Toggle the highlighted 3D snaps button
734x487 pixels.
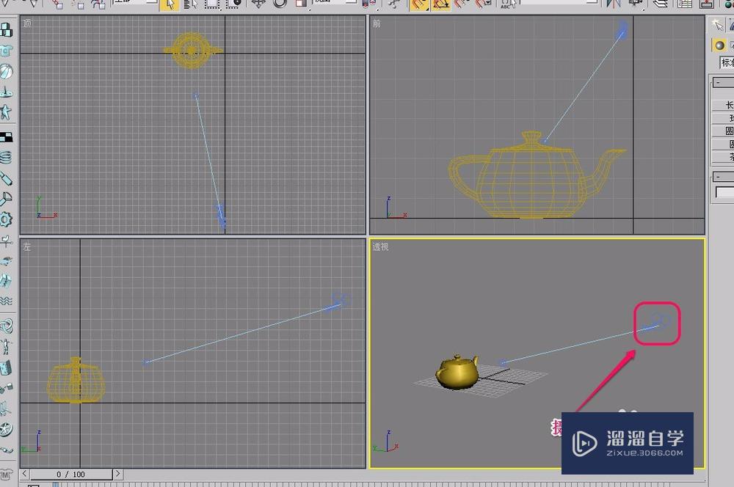coord(418,4)
